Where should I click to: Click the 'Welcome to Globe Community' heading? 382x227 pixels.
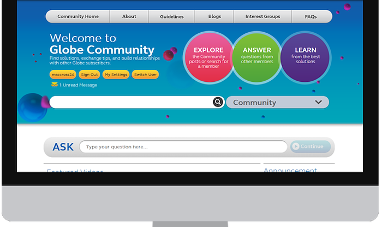pos(102,44)
